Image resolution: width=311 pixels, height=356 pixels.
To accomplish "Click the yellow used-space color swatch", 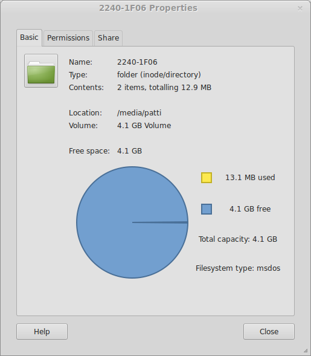I will [207, 178].
